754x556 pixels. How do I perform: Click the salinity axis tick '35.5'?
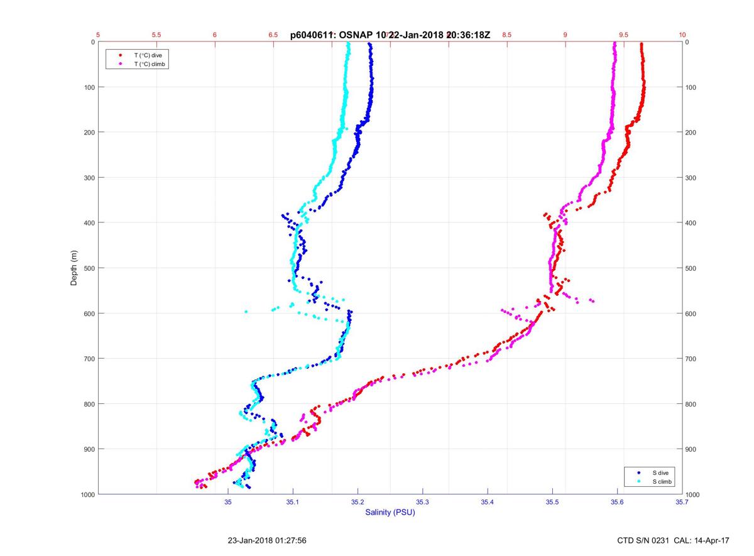[552, 502]
